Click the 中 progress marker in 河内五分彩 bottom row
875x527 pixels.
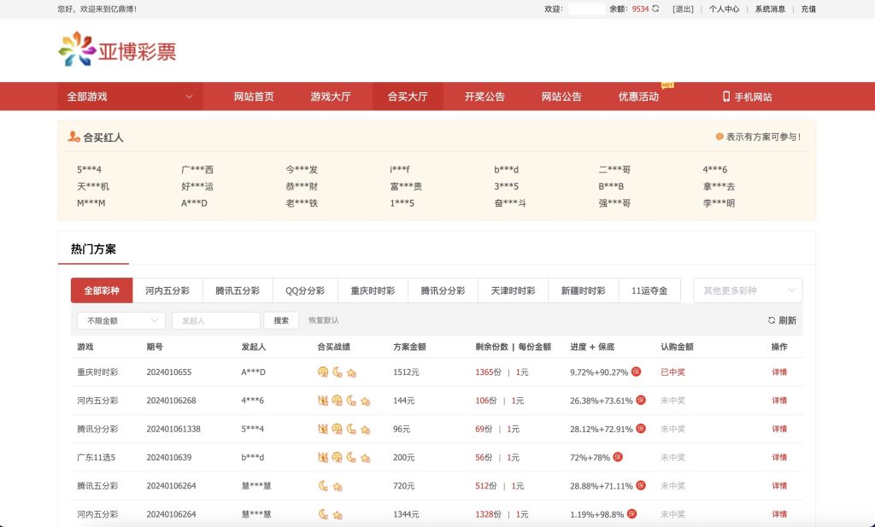click(631, 513)
